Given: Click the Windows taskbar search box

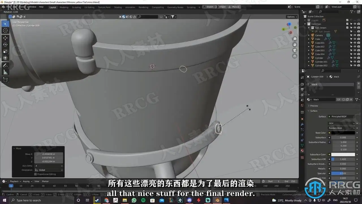Looking at the screenshot, I should (x=42, y=200).
